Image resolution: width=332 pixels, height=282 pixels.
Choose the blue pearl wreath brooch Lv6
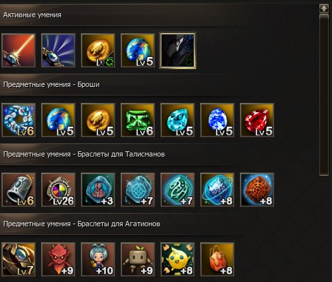[x=19, y=120]
